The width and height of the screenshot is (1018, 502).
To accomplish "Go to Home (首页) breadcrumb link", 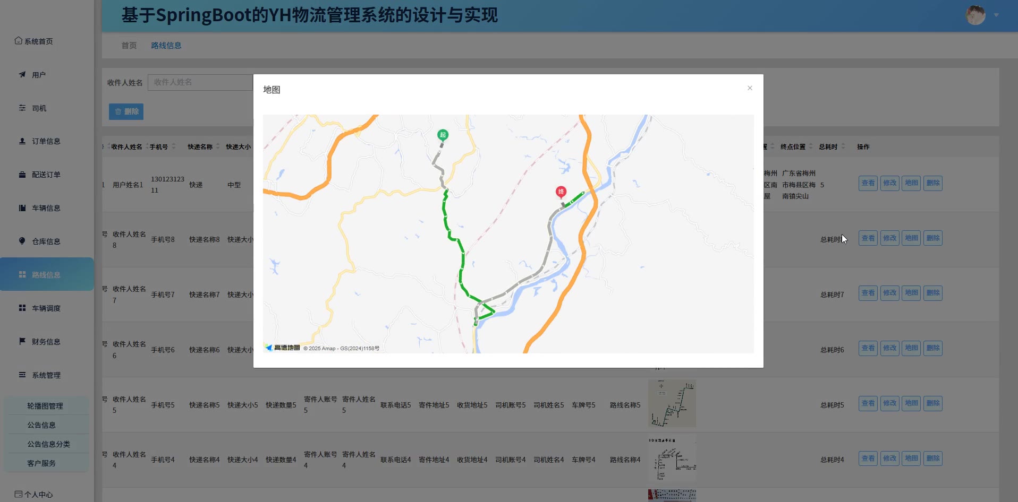I will [129, 46].
